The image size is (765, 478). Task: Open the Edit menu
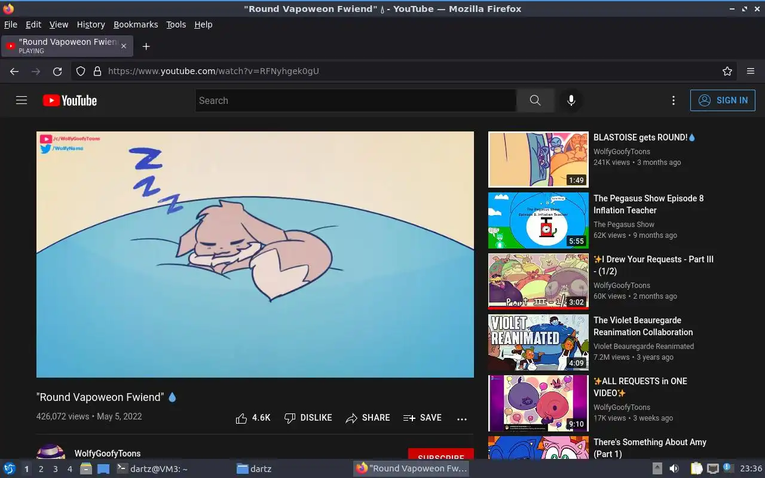tap(33, 24)
